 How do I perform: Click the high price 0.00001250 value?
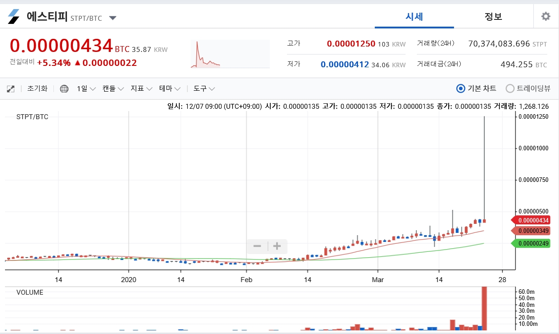[351, 44]
